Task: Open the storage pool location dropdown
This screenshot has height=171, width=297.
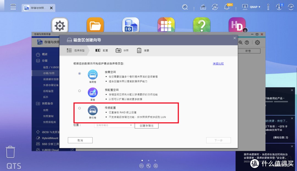Action: pos(114,125)
